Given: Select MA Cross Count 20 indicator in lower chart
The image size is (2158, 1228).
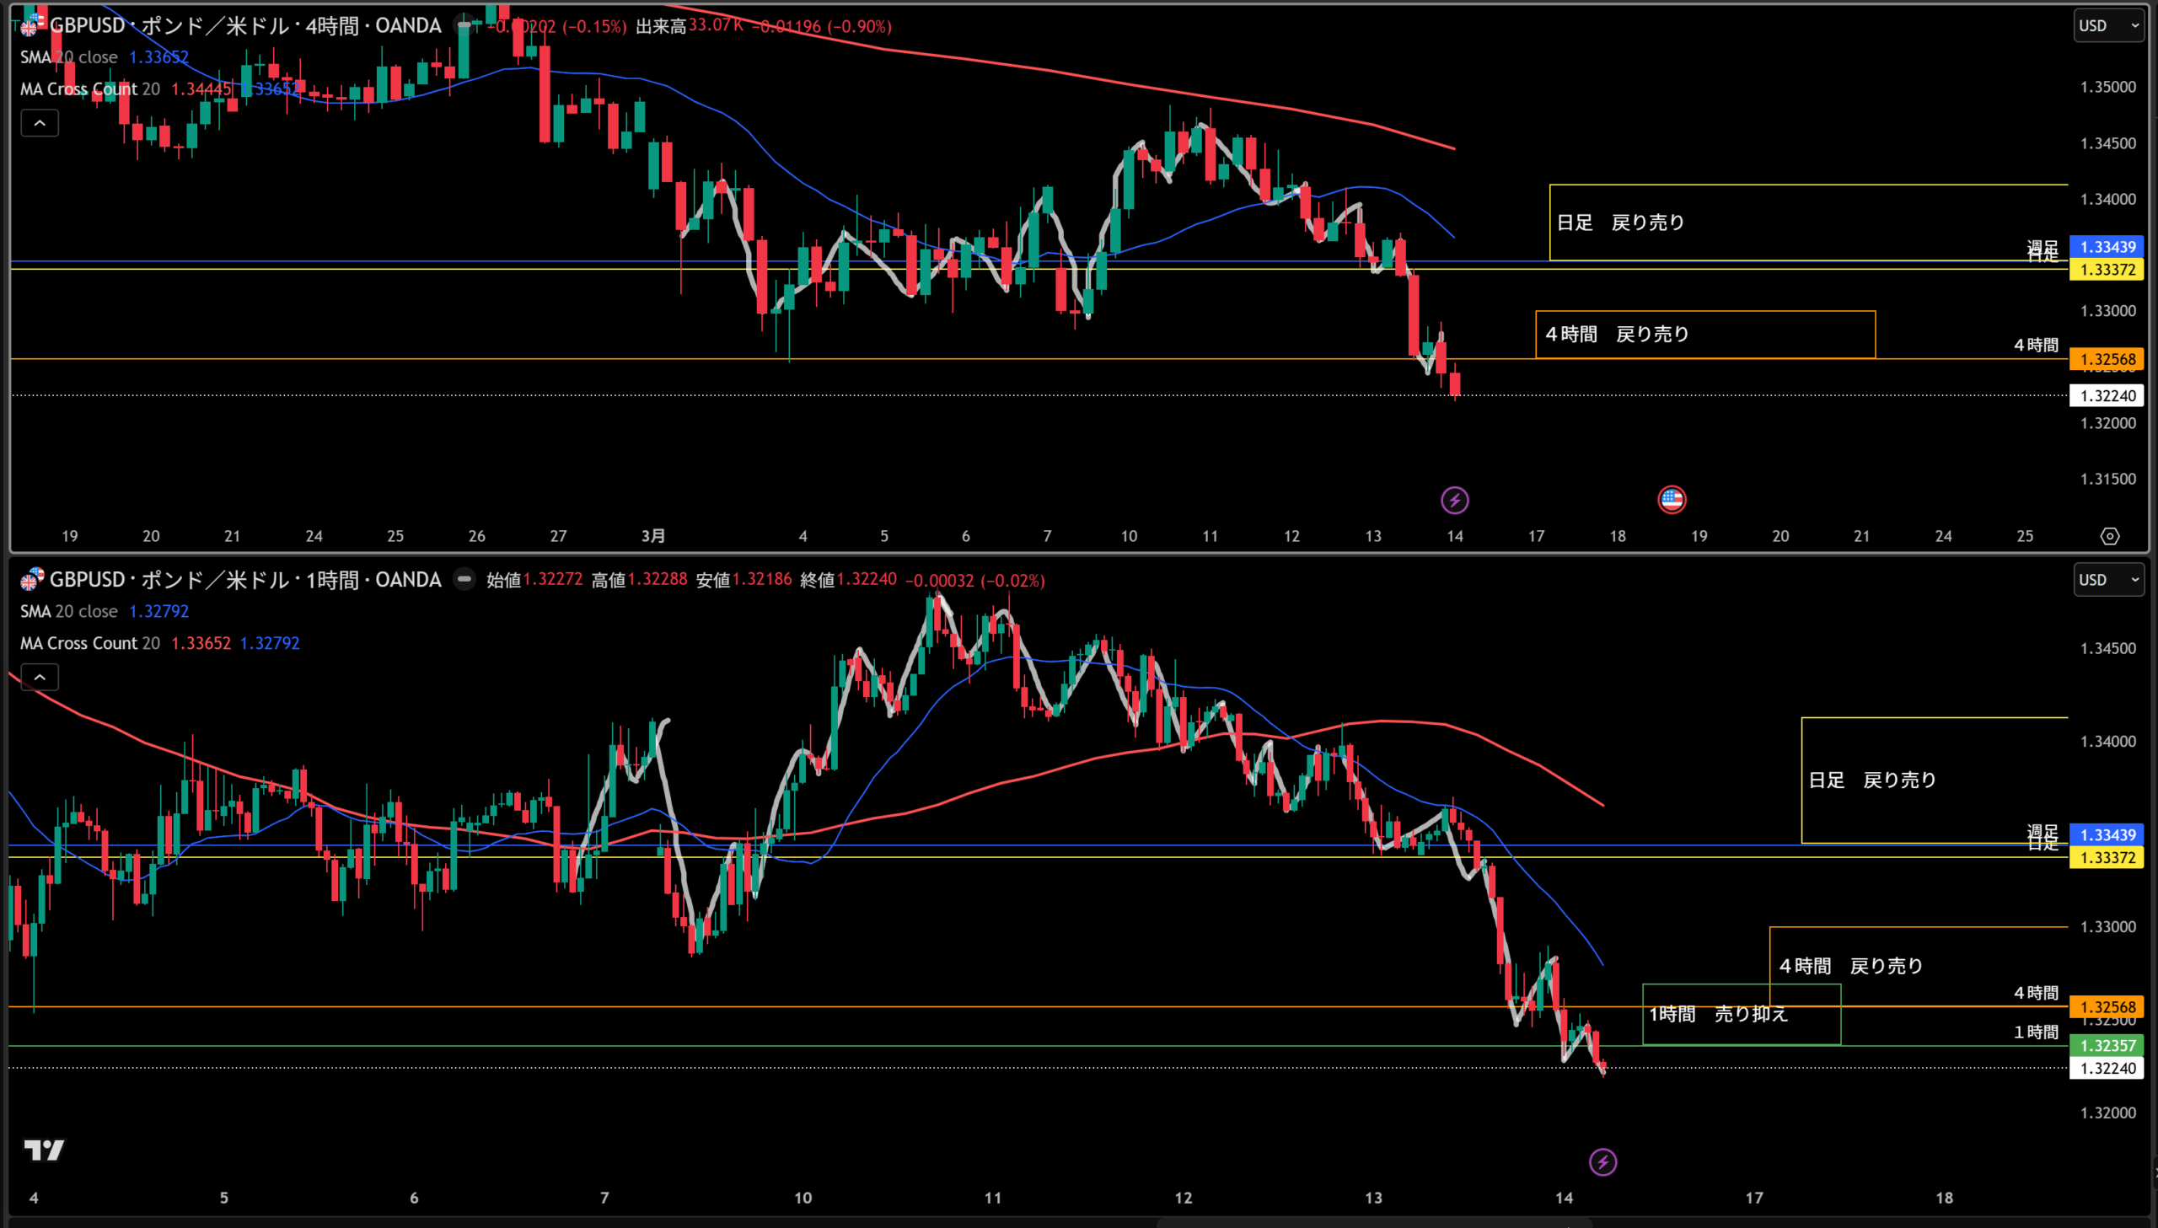Looking at the screenshot, I should (89, 644).
